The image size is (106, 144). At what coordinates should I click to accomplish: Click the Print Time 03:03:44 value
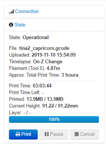[x=42, y=86]
